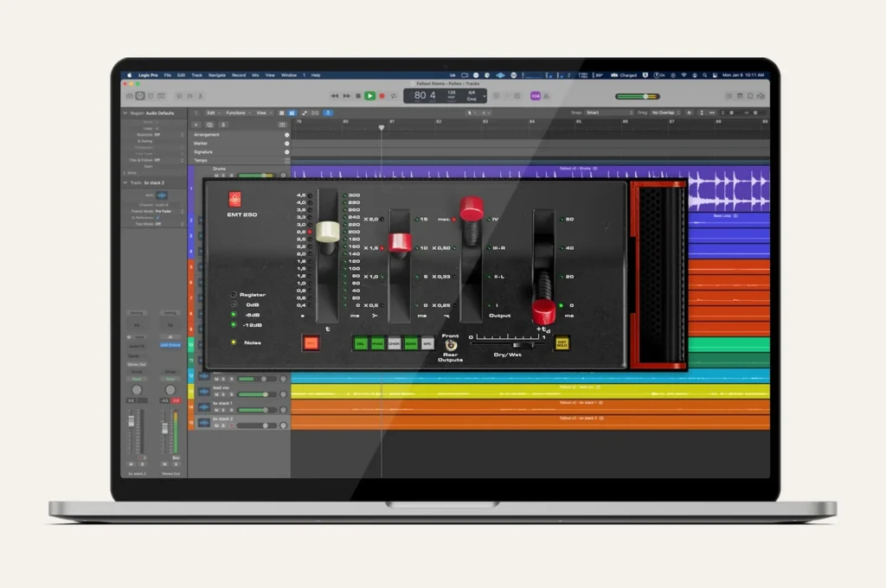Image resolution: width=886 pixels, height=588 pixels.
Task: Flip the Front/Rear Outputs toggle switch
Action: [450, 345]
